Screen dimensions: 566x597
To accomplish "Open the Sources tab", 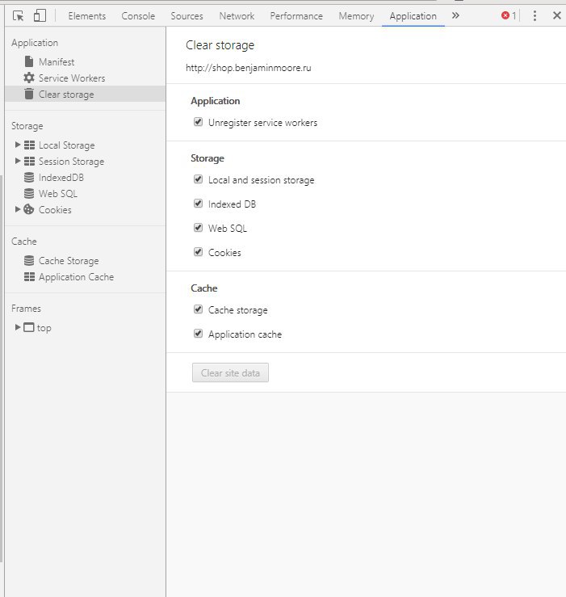I will (x=187, y=16).
